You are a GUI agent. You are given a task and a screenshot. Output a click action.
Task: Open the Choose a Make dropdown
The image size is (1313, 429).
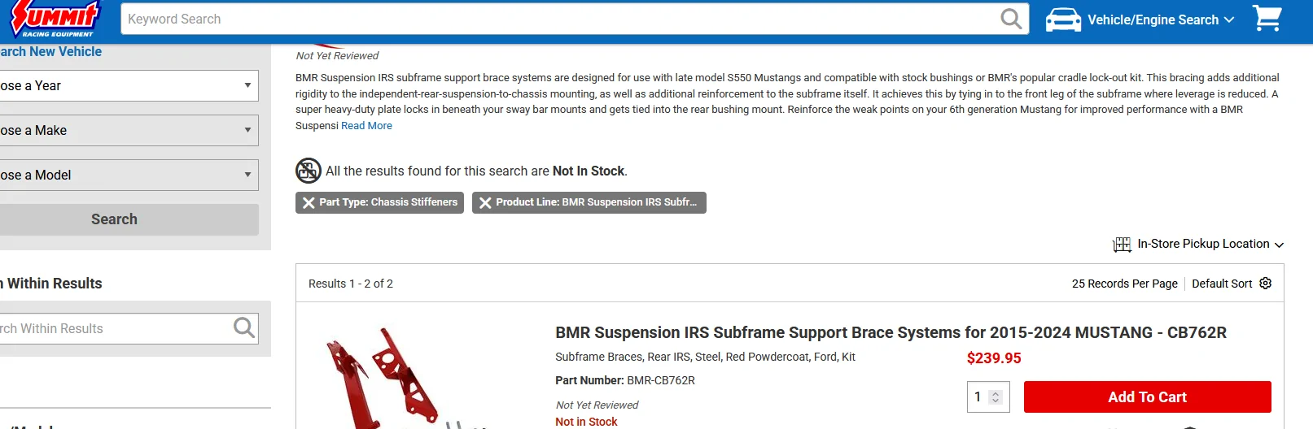coord(129,130)
